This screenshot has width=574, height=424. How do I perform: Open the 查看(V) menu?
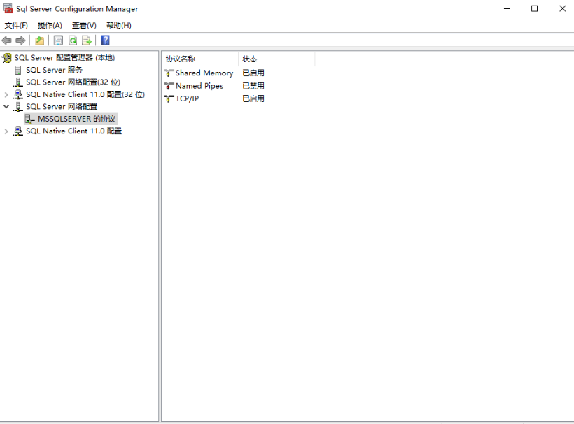83,25
